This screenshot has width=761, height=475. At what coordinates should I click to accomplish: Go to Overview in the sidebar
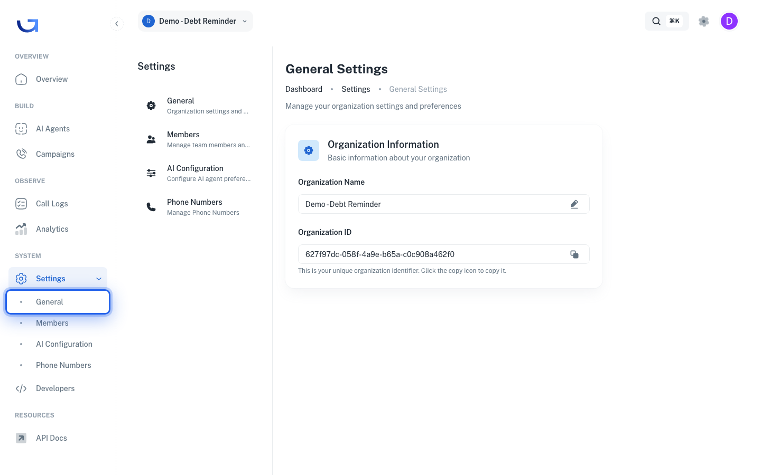58,79
